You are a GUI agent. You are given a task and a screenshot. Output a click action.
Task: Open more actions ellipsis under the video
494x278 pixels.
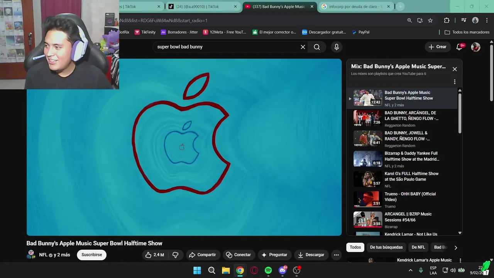click(x=336, y=255)
